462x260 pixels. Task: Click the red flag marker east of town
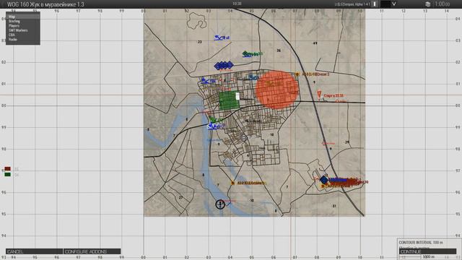319,95
